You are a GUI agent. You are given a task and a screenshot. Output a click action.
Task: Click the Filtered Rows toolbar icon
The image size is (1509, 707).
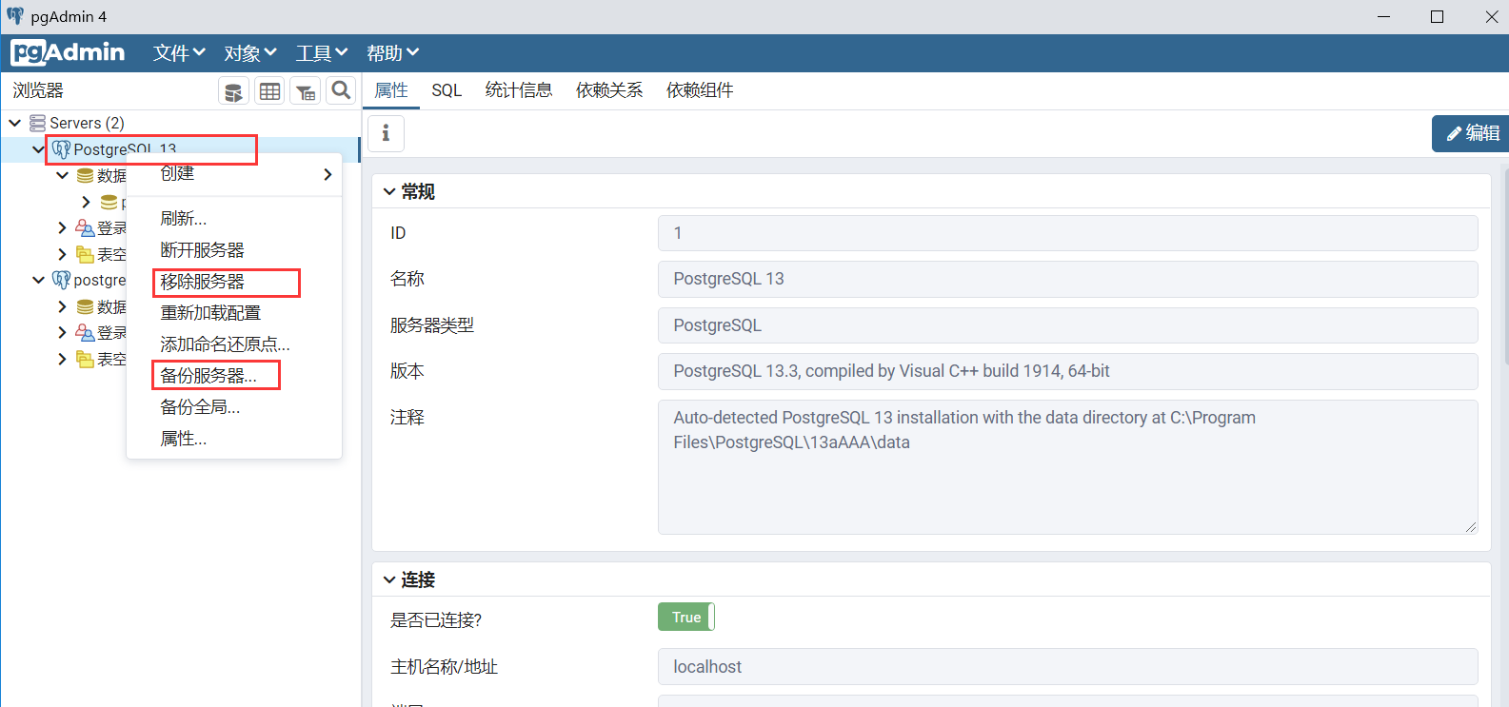(306, 91)
